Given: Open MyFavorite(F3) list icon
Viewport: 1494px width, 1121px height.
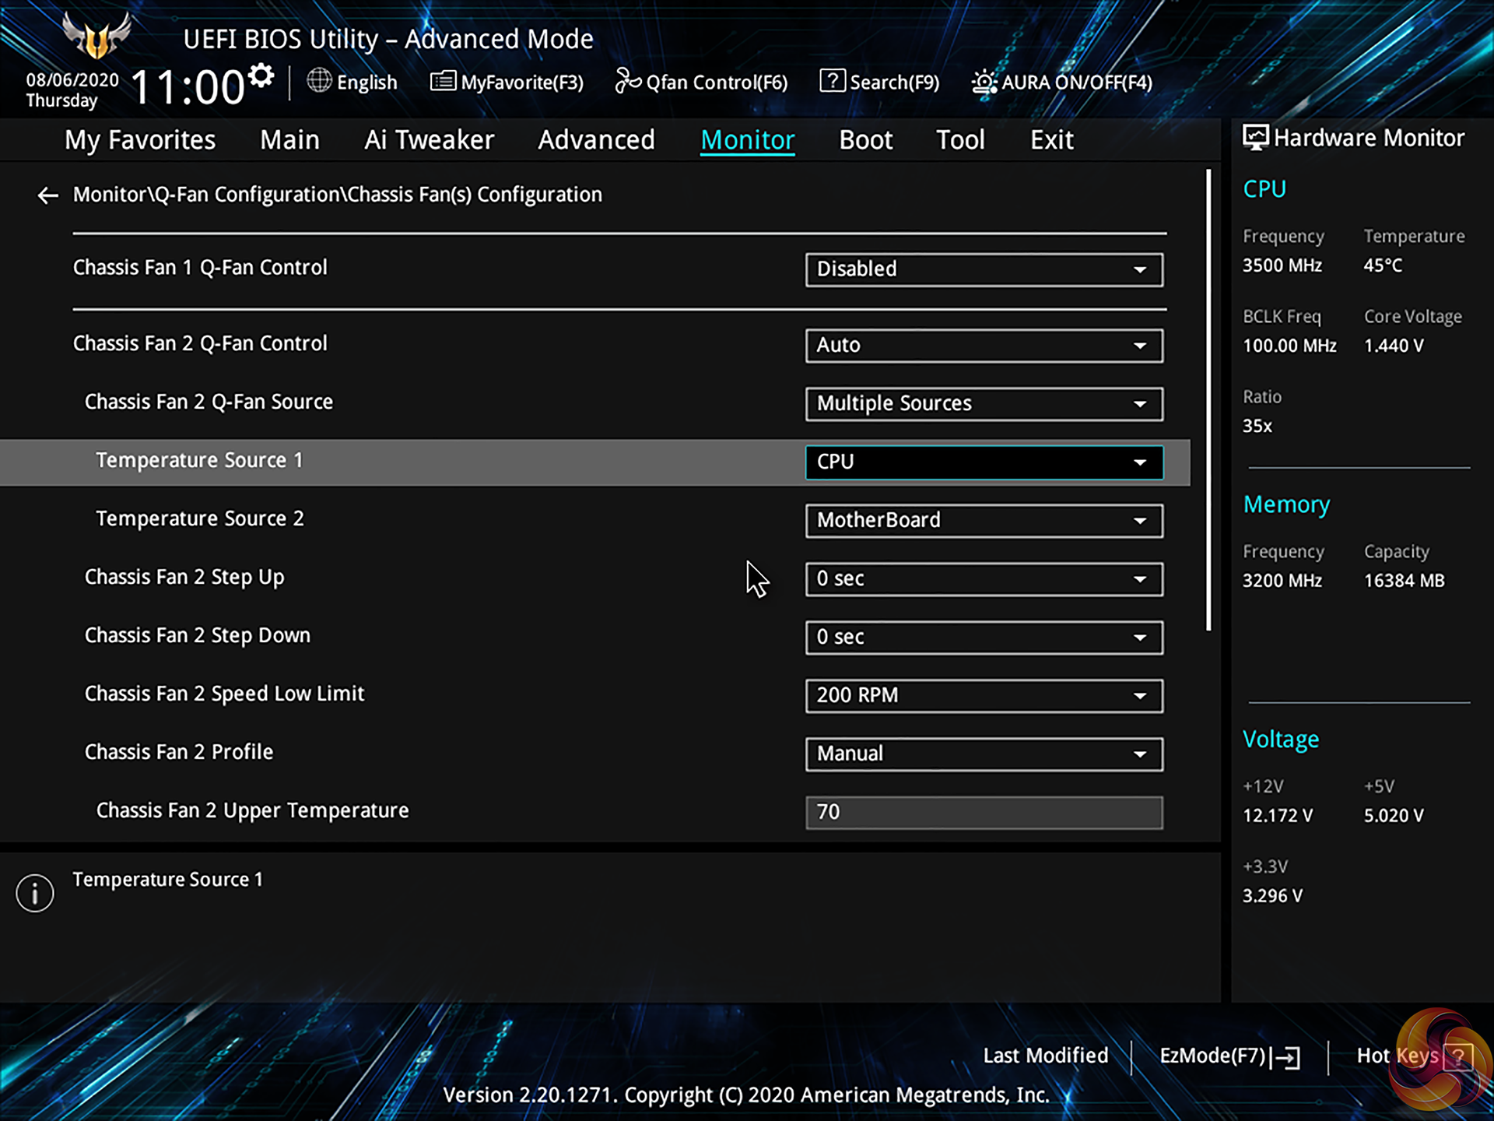Looking at the screenshot, I should [443, 81].
